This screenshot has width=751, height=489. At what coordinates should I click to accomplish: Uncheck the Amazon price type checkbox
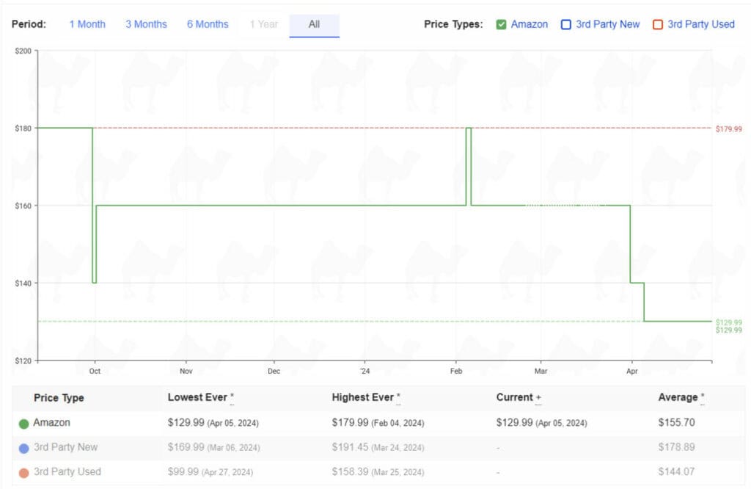click(502, 24)
